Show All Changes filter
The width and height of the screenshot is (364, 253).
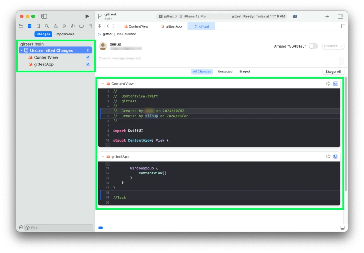(202, 71)
